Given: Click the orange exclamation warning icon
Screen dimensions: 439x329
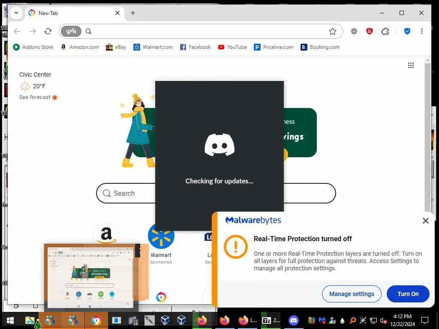Looking at the screenshot, I should 236,247.
